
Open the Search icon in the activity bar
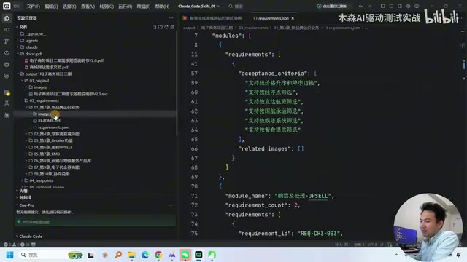[7, 30]
